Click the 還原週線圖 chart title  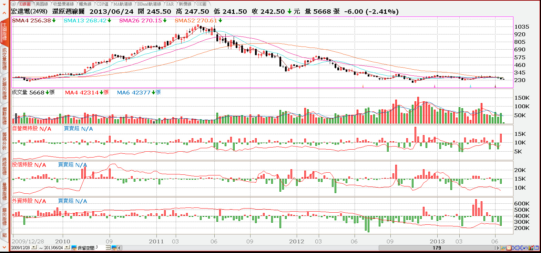tap(69, 11)
